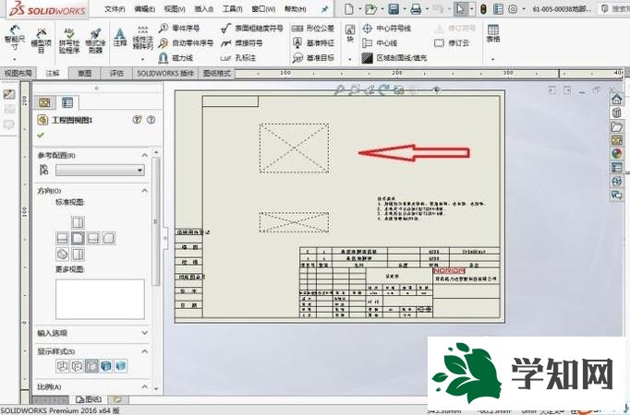Expand dropdown arrow under Tables (表格)
Image resolution: width=630 pixels, height=415 pixels.
(x=493, y=59)
